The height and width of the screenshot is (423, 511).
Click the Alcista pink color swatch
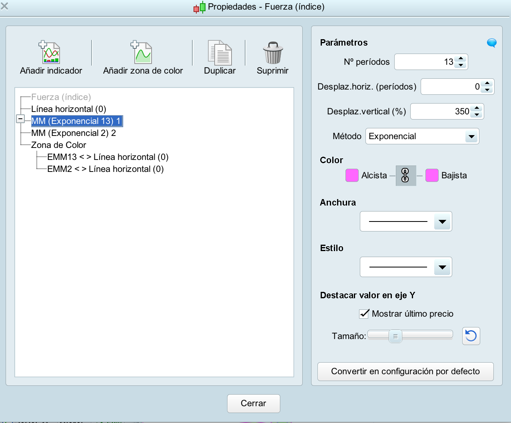click(352, 176)
